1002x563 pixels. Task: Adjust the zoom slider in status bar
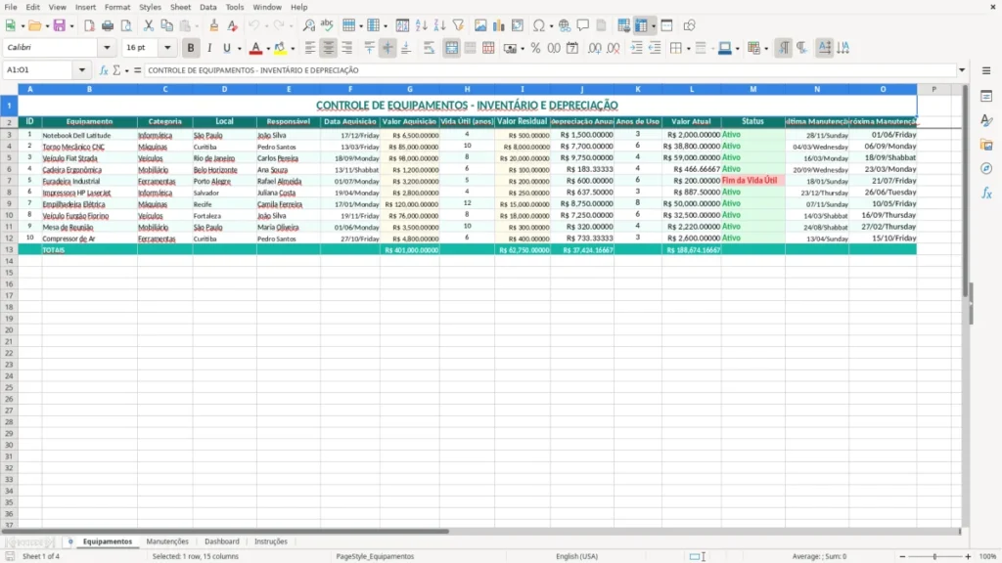point(934,556)
